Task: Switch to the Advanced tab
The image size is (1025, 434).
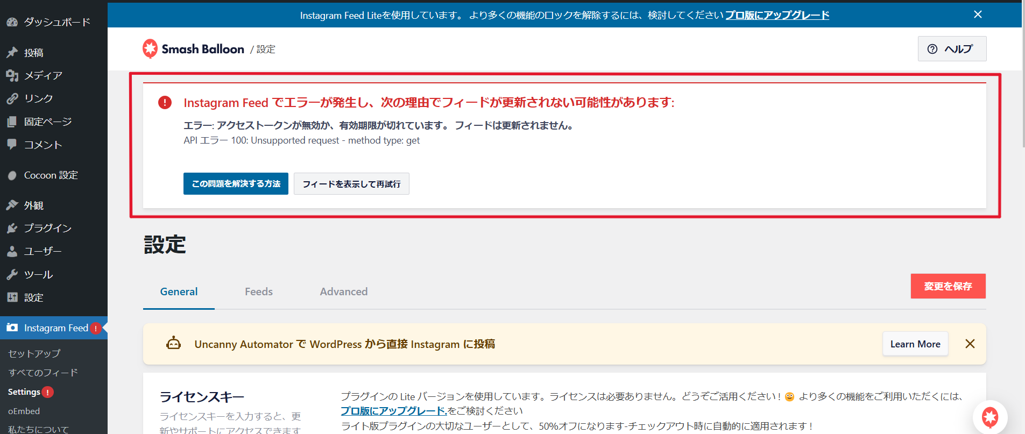Action: (x=343, y=291)
